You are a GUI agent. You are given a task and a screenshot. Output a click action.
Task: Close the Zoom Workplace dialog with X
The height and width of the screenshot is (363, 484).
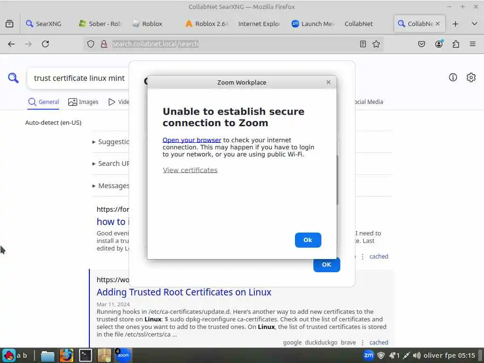[328, 82]
